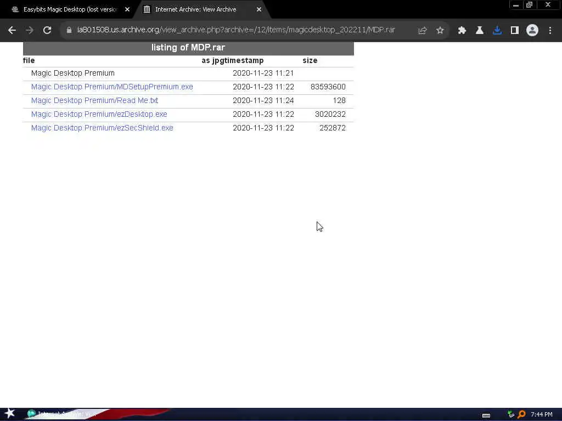Open the Extensions puzzle icon
This screenshot has height=421, width=562.
(x=462, y=31)
